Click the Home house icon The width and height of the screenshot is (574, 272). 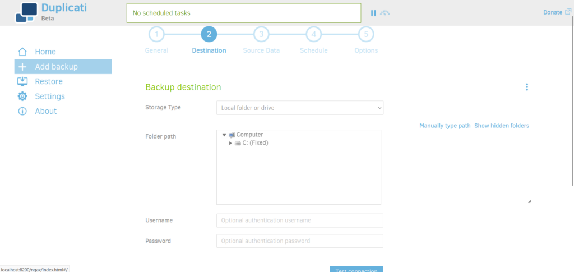point(22,52)
